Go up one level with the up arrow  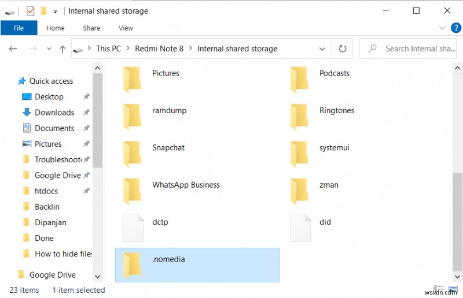[x=63, y=49]
